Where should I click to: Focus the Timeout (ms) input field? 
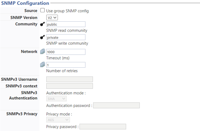click(x=66, y=52)
